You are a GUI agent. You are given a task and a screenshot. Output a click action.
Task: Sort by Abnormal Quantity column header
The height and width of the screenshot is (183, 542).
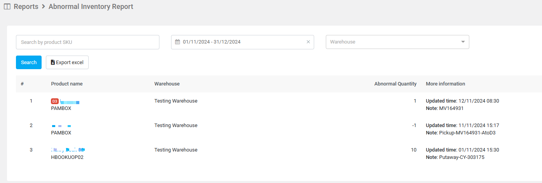pos(395,84)
